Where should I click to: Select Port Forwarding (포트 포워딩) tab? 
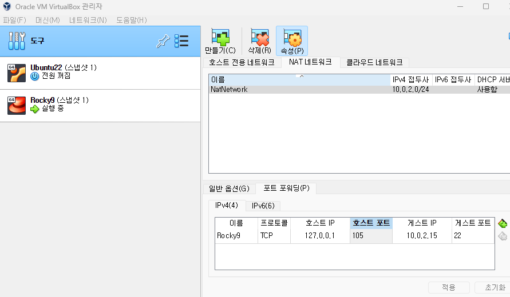(286, 188)
